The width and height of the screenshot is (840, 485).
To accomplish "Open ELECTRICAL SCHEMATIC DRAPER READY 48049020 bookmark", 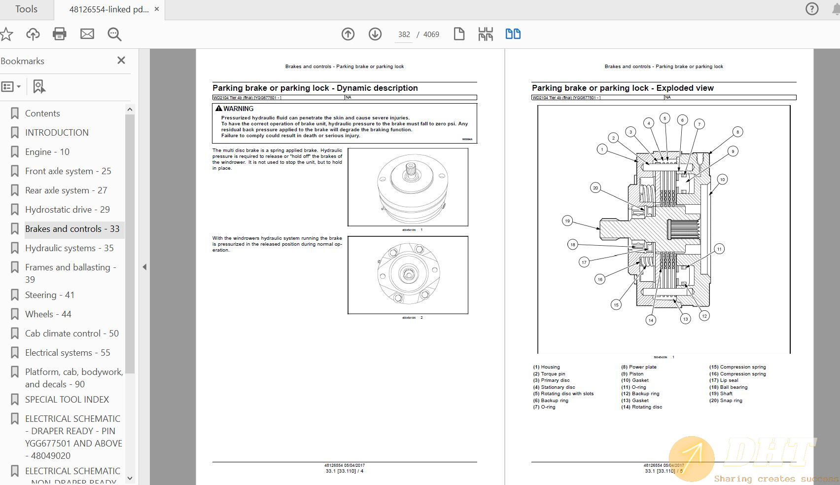I will click(x=73, y=437).
